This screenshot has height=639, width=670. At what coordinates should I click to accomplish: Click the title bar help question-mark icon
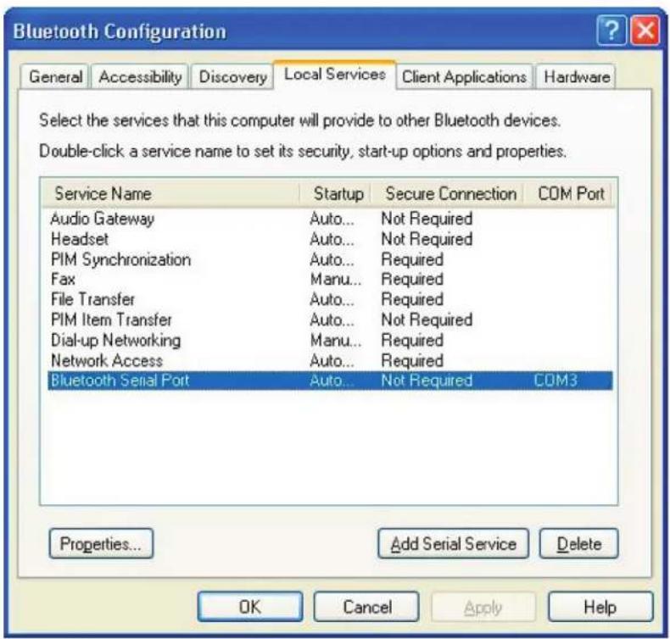pyautogui.click(x=611, y=31)
